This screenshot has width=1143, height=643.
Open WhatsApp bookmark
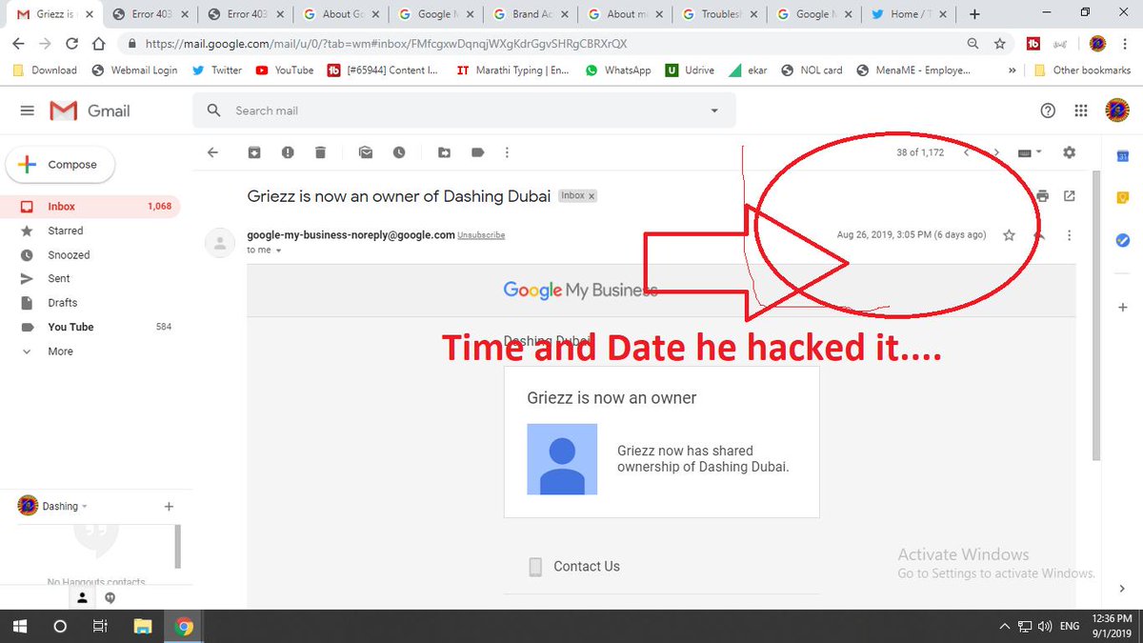(618, 70)
